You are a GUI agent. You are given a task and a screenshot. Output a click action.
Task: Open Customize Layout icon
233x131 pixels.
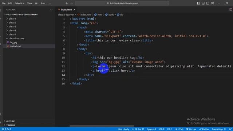click(213, 3)
